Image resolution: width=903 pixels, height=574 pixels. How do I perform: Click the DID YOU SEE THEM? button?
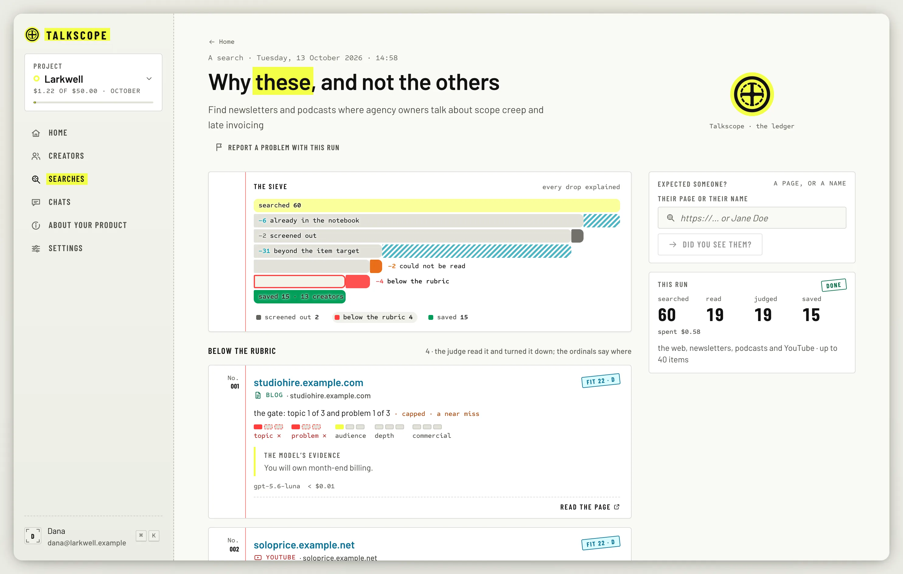click(x=709, y=244)
